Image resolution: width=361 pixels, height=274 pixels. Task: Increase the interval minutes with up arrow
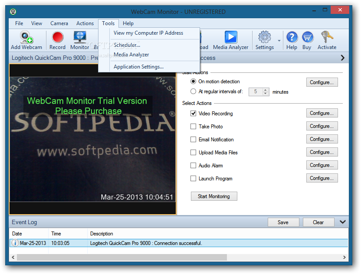[x=266, y=90]
